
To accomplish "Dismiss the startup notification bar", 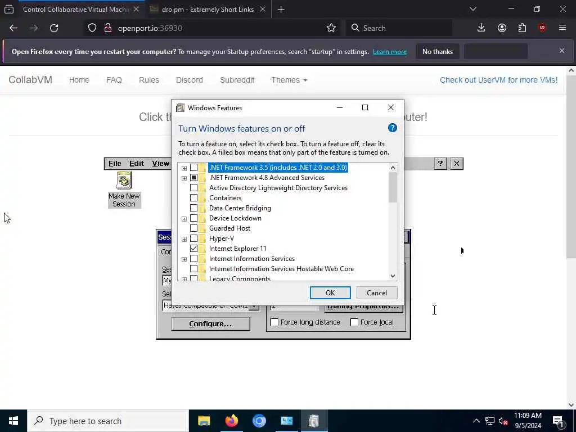I will click(562, 51).
